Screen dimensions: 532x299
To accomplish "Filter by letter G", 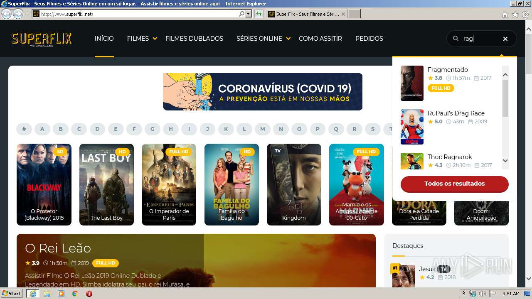I will tap(153, 129).
